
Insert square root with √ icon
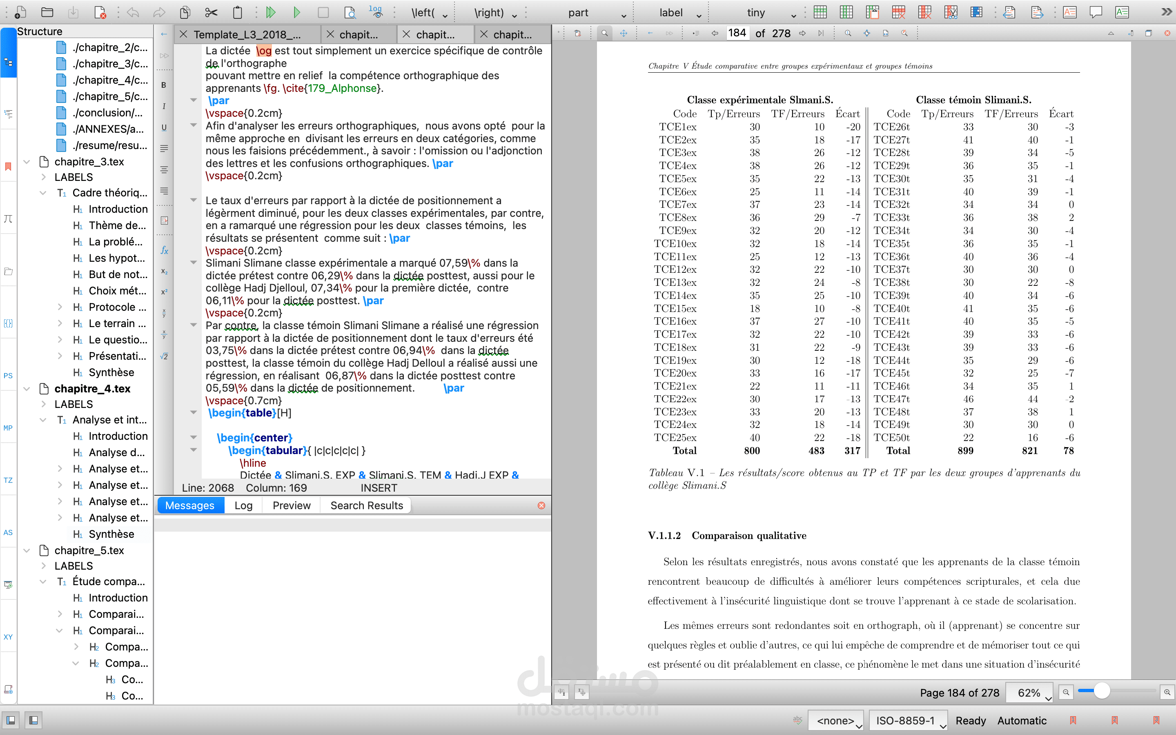click(164, 356)
